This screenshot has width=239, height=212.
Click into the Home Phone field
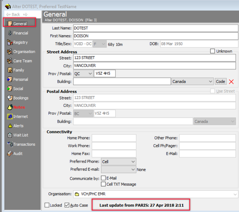coord(114,138)
